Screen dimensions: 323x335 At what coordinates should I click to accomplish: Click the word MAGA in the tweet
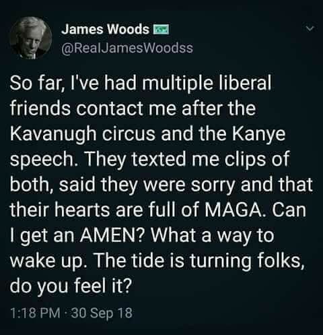coord(234,210)
